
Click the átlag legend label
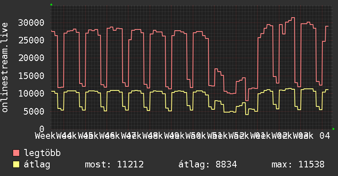(37, 165)
